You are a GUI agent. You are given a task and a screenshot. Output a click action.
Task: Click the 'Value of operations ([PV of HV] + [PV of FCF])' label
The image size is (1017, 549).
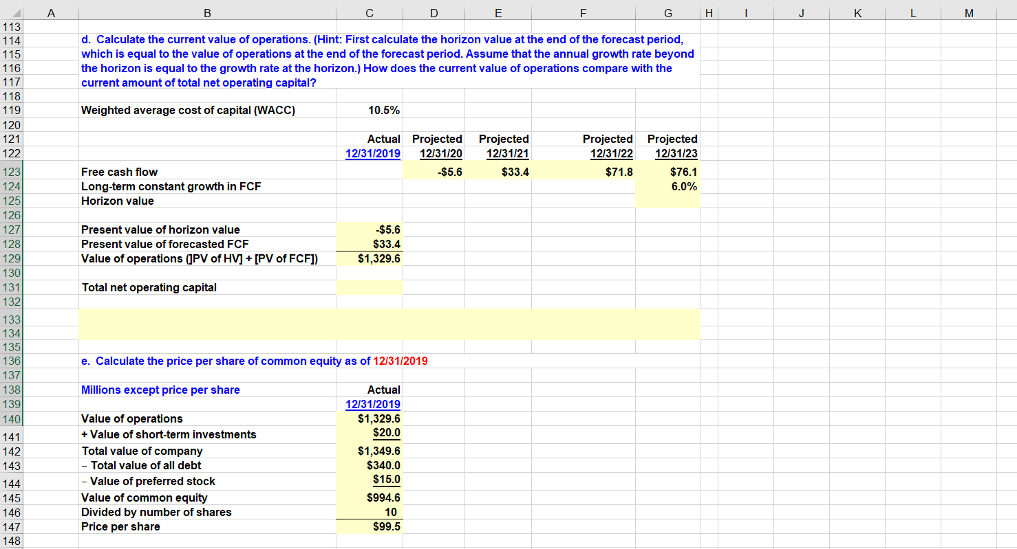tap(199, 258)
